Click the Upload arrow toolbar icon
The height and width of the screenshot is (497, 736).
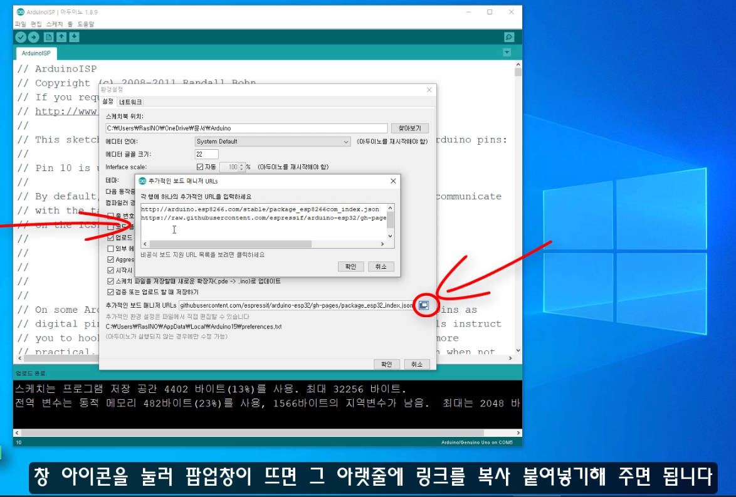pyautogui.click(x=34, y=37)
